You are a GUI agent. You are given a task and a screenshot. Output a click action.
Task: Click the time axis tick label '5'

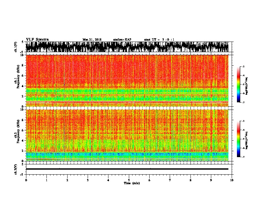click(x=129, y=180)
